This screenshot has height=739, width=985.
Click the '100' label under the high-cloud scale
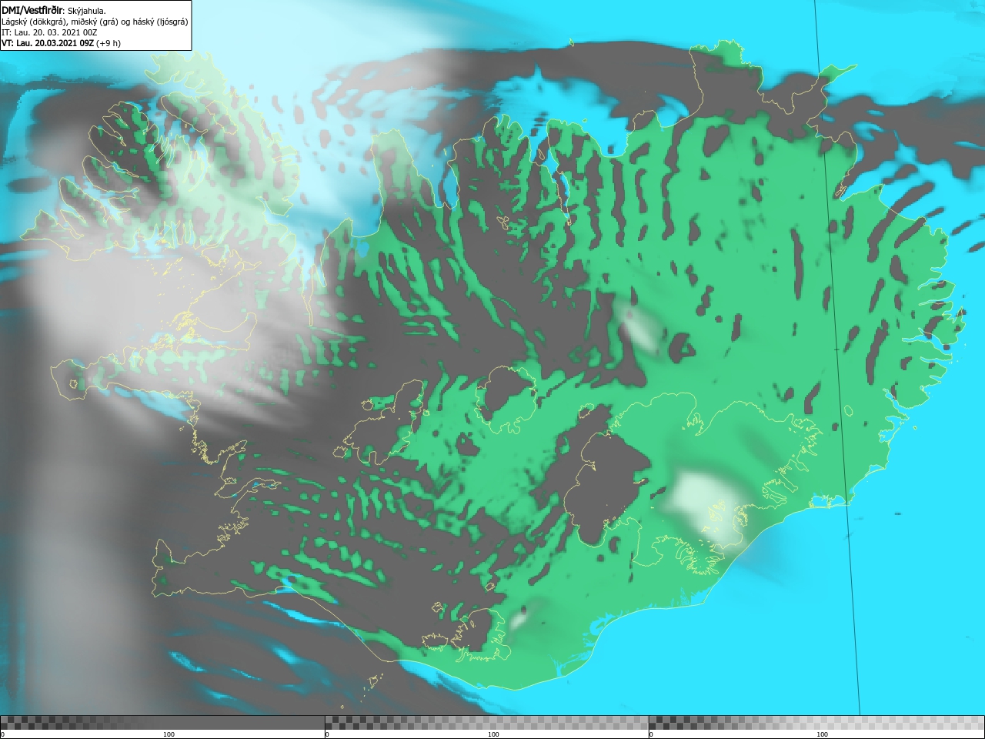(x=822, y=734)
